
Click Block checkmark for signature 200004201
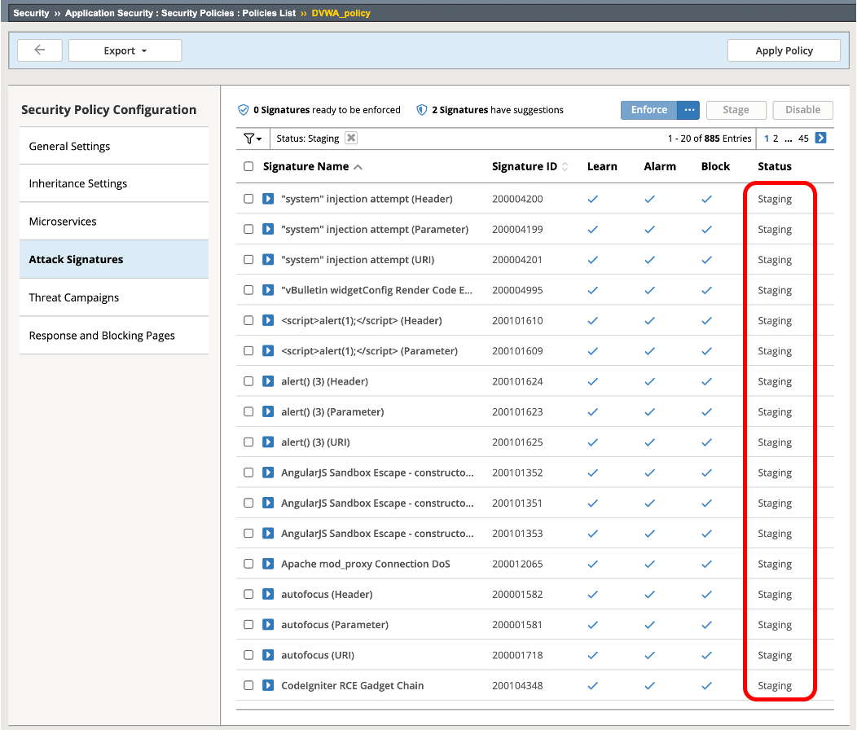click(706, 260)
